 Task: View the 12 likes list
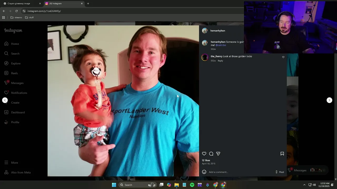coord(206,160)
